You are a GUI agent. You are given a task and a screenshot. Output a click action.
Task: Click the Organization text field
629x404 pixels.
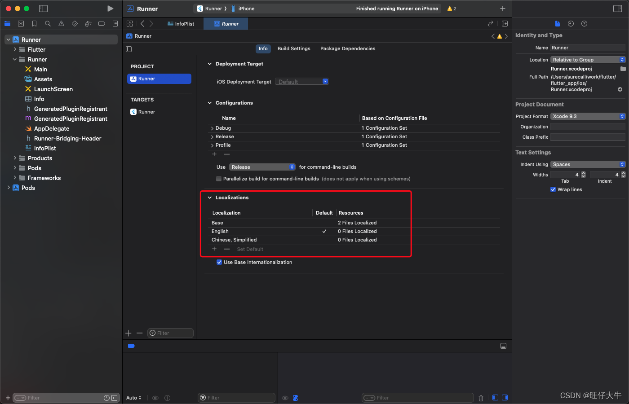click(588, 127)
